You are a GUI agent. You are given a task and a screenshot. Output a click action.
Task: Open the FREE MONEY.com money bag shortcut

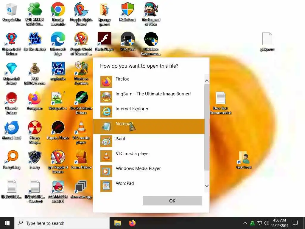35,73
